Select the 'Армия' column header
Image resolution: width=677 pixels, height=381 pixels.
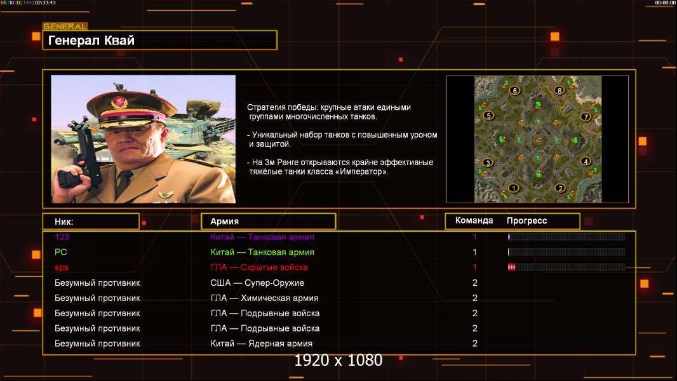click(268, 221)
